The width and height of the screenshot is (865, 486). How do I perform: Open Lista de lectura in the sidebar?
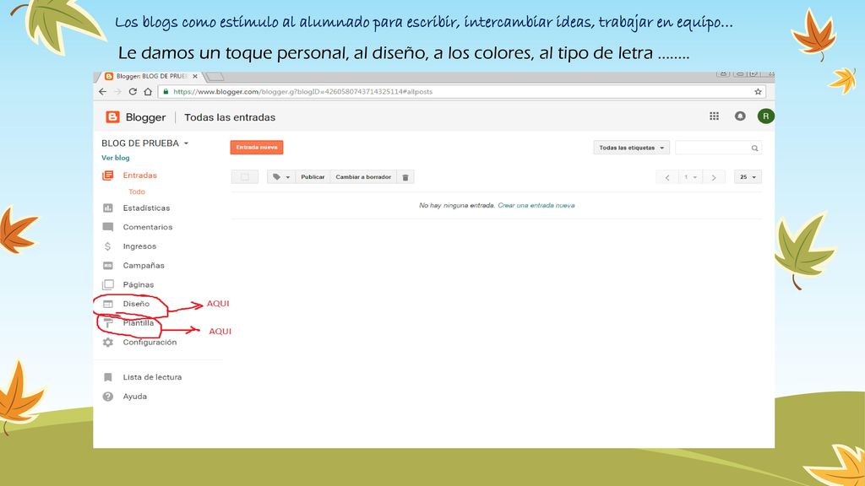[x=152, y=377]
